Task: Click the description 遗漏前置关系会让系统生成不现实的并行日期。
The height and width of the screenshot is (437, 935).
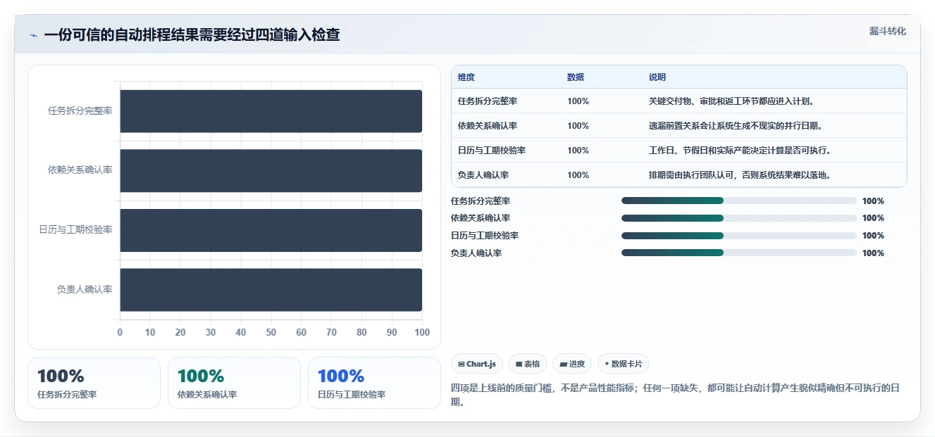Action: [x=736, y=126]
